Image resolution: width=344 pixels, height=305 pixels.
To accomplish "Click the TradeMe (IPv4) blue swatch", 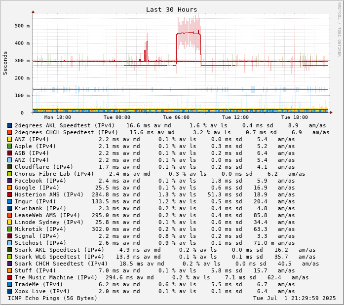I will point(10,284).
